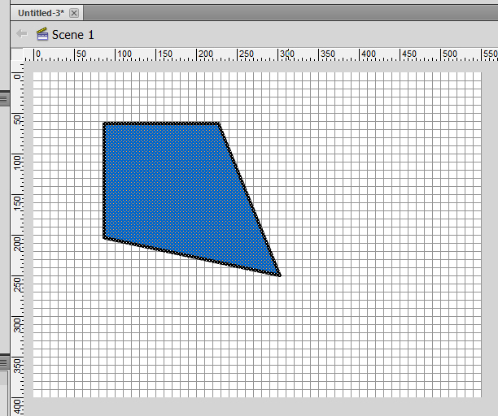
Task: Click the polygon's bottom-left corner point
Action: pos(104,237)
